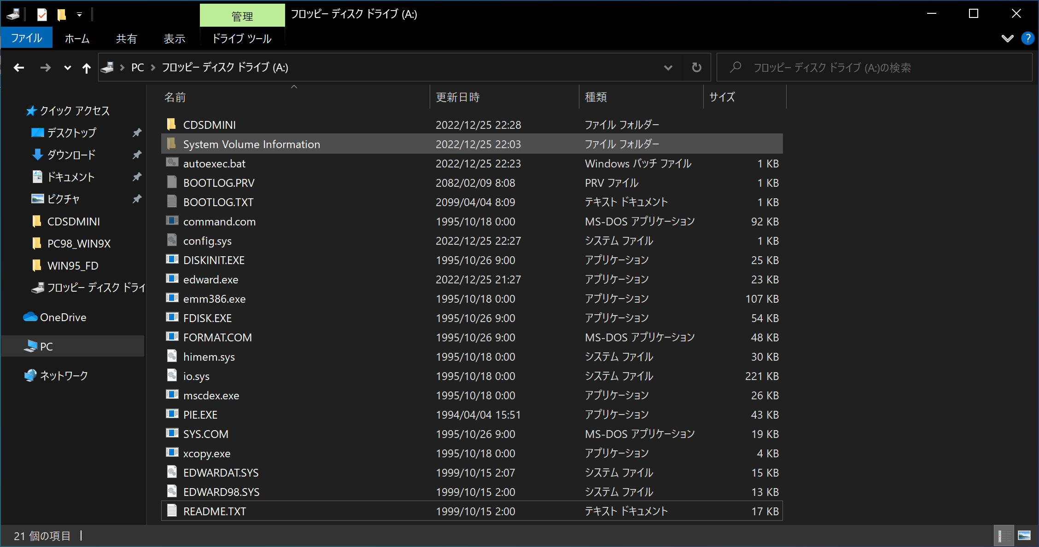Navigate back with the back arrow
The image size is (1039, 547).
[19, 68]
